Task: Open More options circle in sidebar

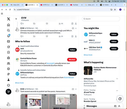Action: [x=9, y=85]
